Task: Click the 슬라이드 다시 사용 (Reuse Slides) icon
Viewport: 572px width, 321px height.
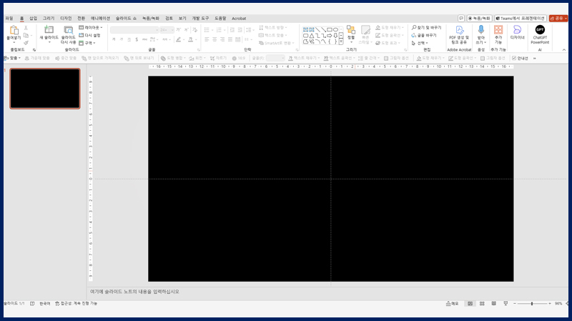Action: click(x=68, y=30)
